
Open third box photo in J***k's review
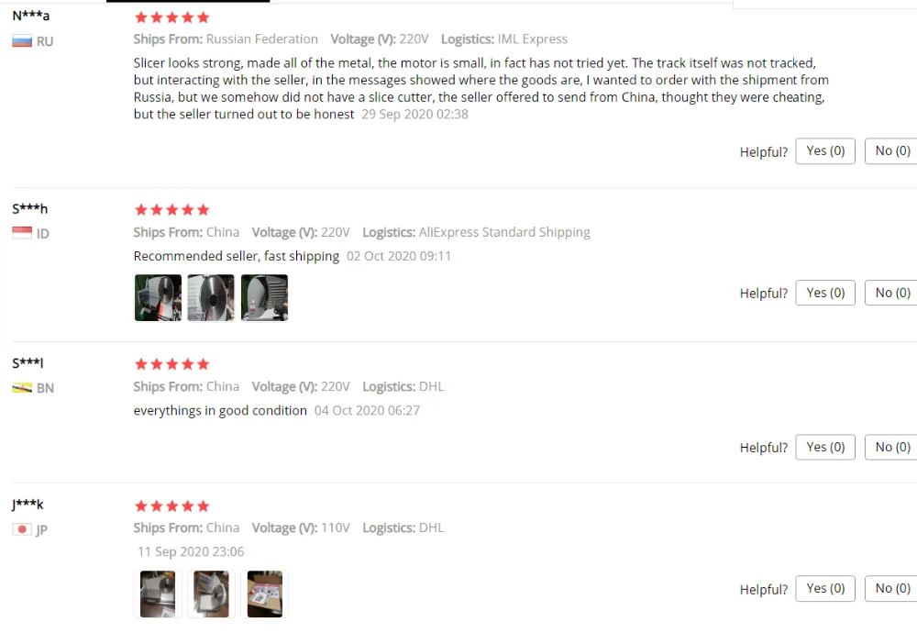pos(264,594)
